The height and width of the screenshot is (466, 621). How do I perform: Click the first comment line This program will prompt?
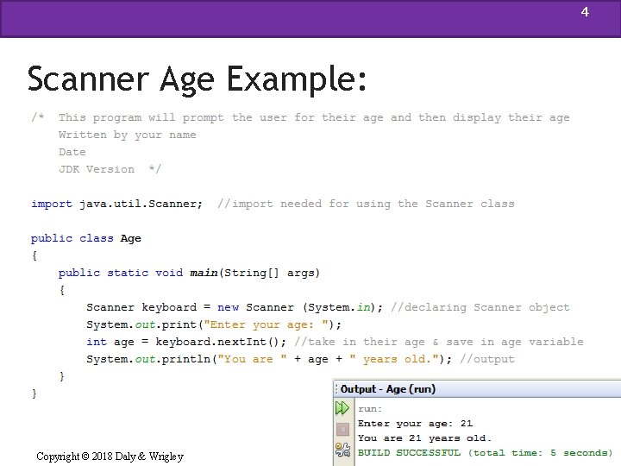pos(301,117)
